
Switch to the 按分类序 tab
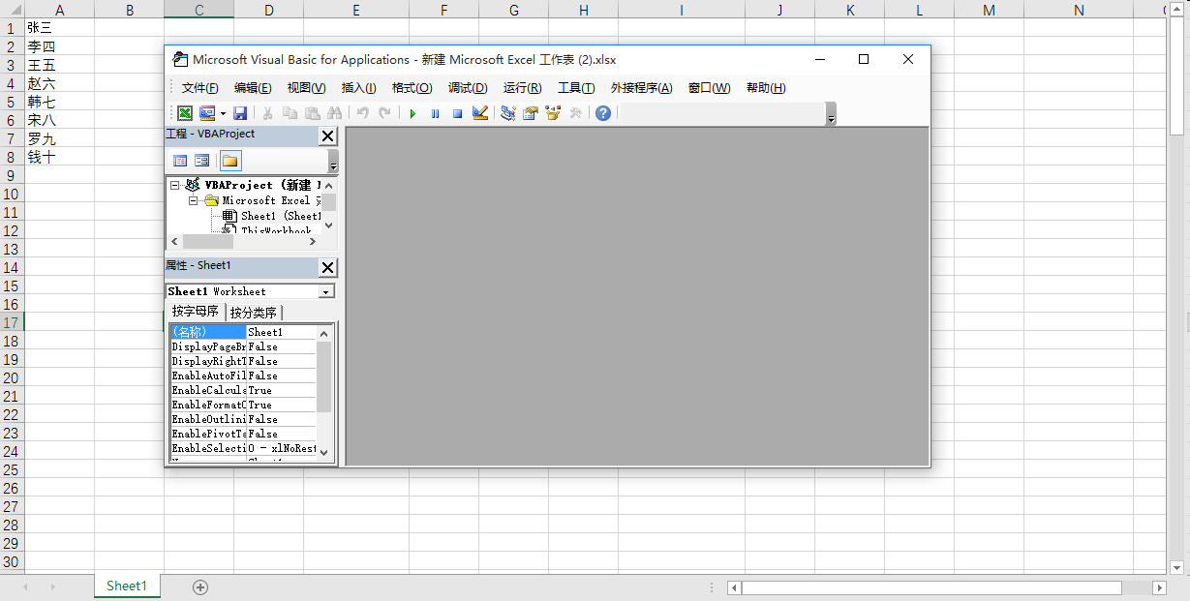(x=254, y=313)
